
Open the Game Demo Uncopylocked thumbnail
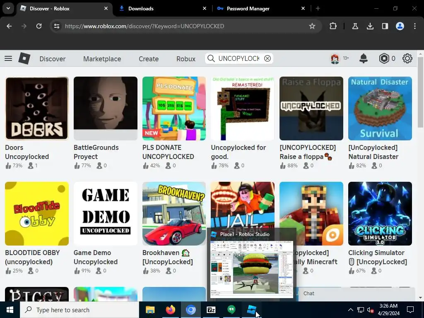click(x=106, y=214)
